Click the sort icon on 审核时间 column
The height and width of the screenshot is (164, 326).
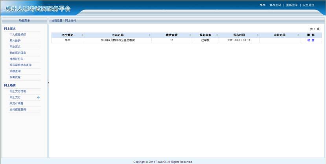298,35
